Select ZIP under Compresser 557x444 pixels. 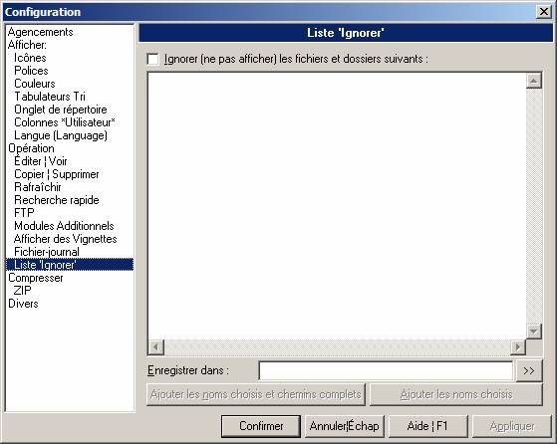[22, 291]
